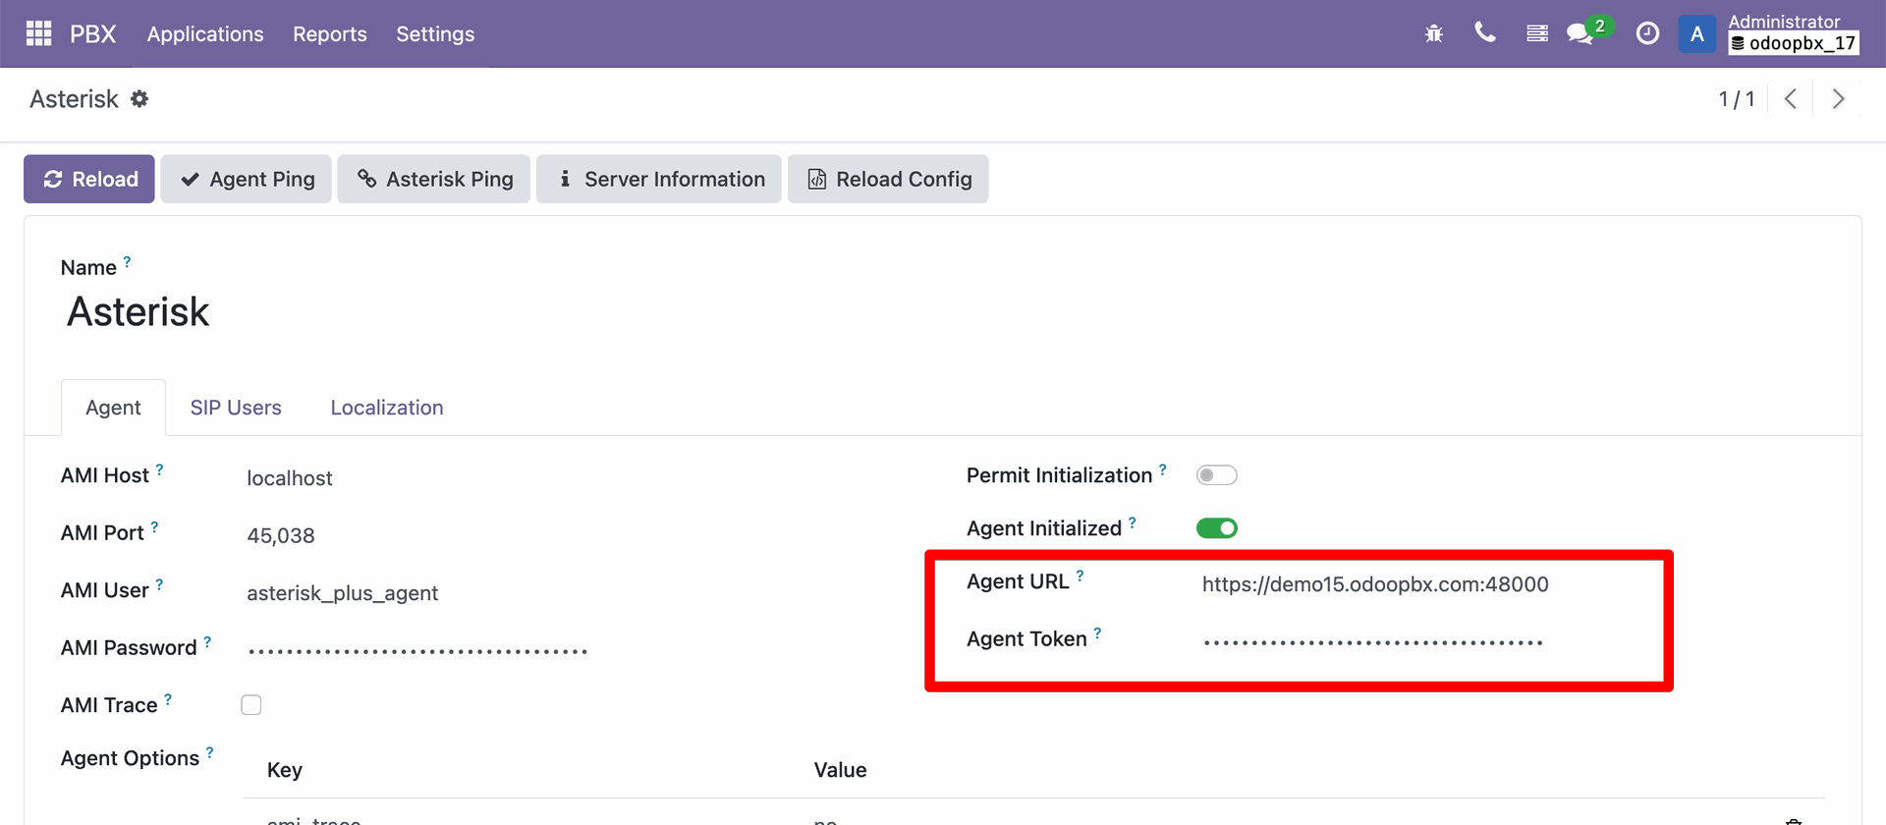This screenshot has width=1886, height=825.
Task: Click the Reload button
Action: (89, 179)
